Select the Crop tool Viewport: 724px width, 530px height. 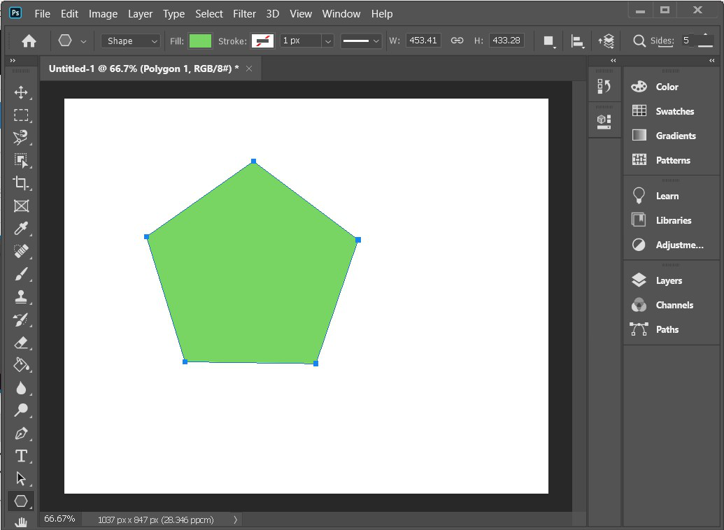pyautogui.click(x=21, y=183)
